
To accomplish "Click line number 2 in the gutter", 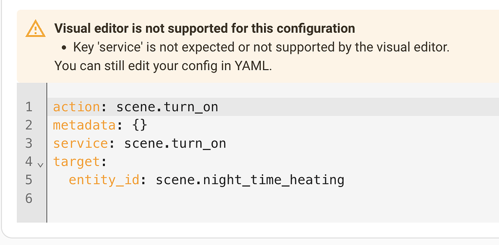I will click(x=29, y=125).
